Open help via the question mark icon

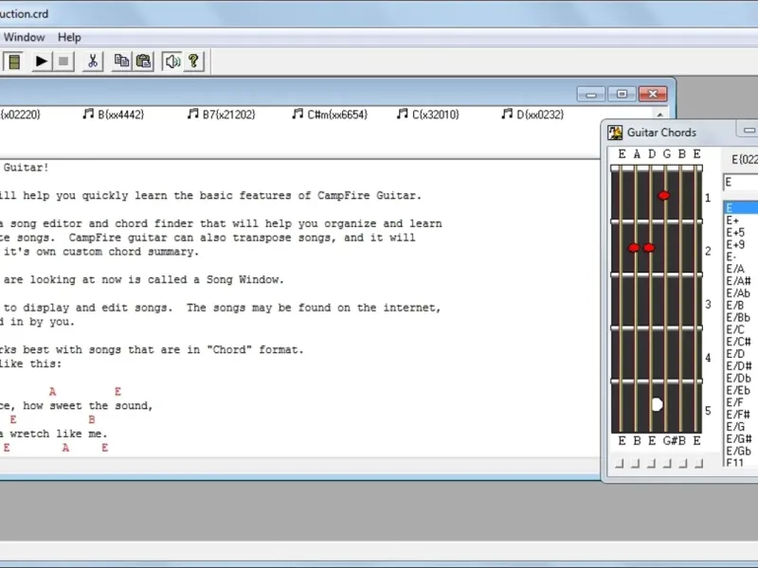(194, 62)
